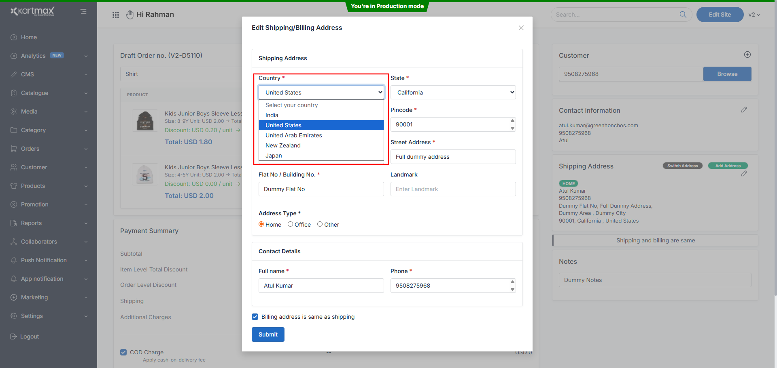This screenshot has height=368, width=777.
Task: Toggle the COD Charge checkbox
Action: [x=123, y=352]
